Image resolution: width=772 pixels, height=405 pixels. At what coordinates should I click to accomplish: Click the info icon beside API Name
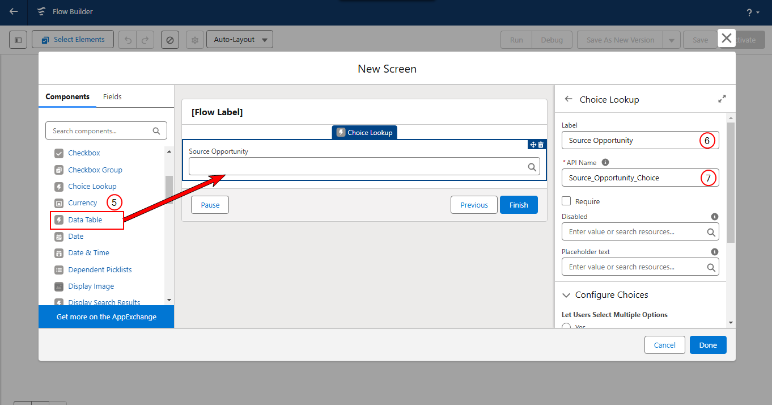coord(605,162)
